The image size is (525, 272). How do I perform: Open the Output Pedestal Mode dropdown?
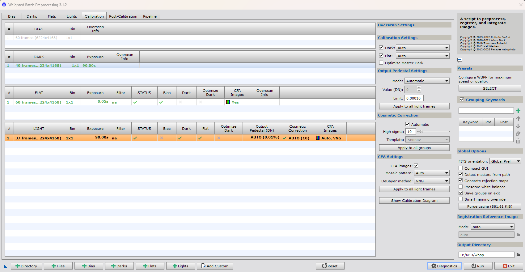point(427,81)
